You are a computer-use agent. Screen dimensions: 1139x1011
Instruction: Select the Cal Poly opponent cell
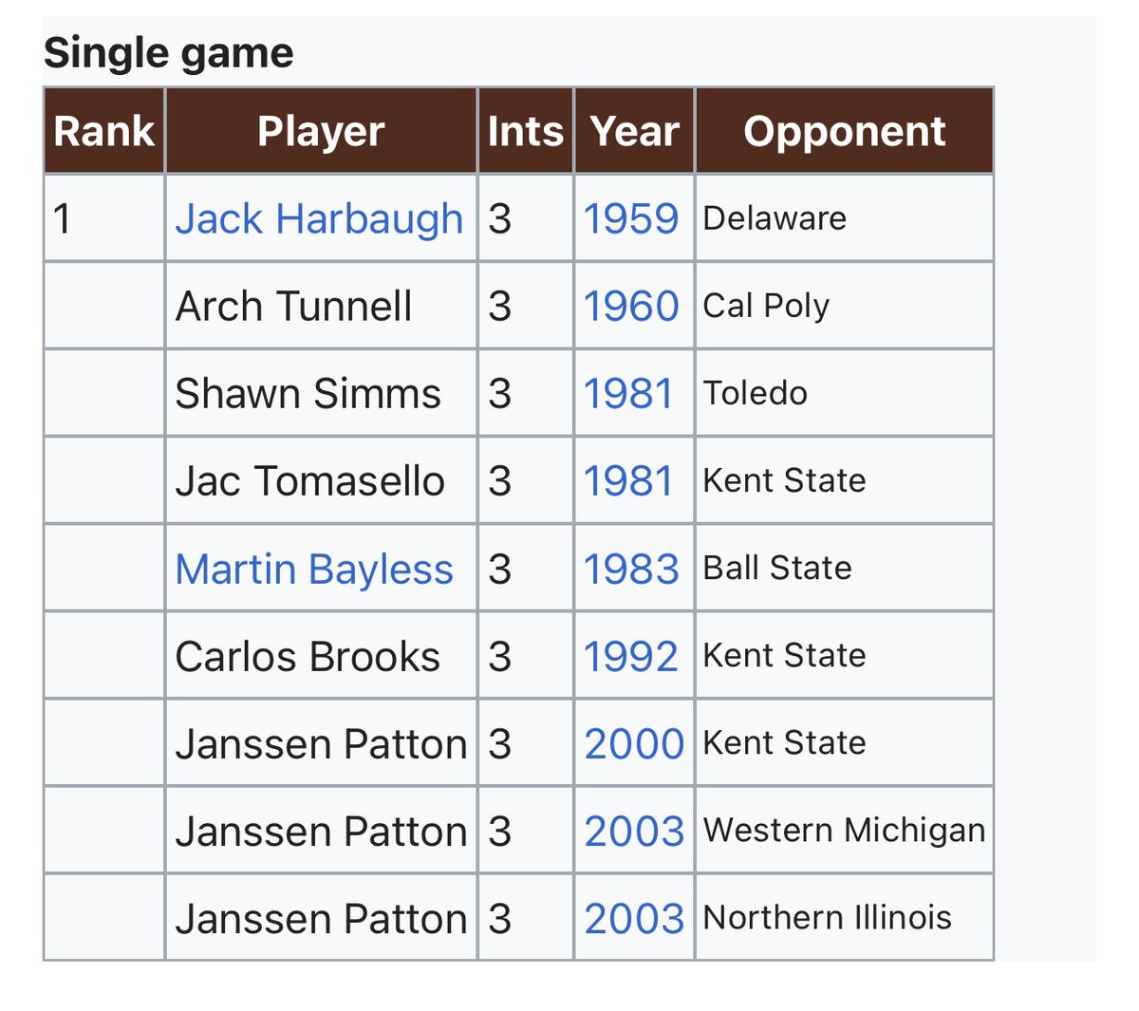845,307
